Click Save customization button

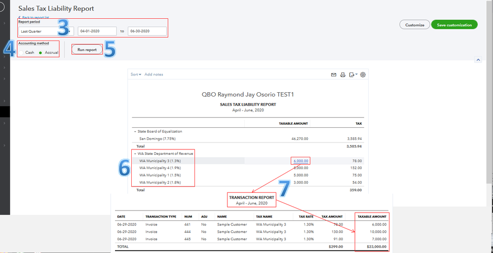tap(454, 25)
